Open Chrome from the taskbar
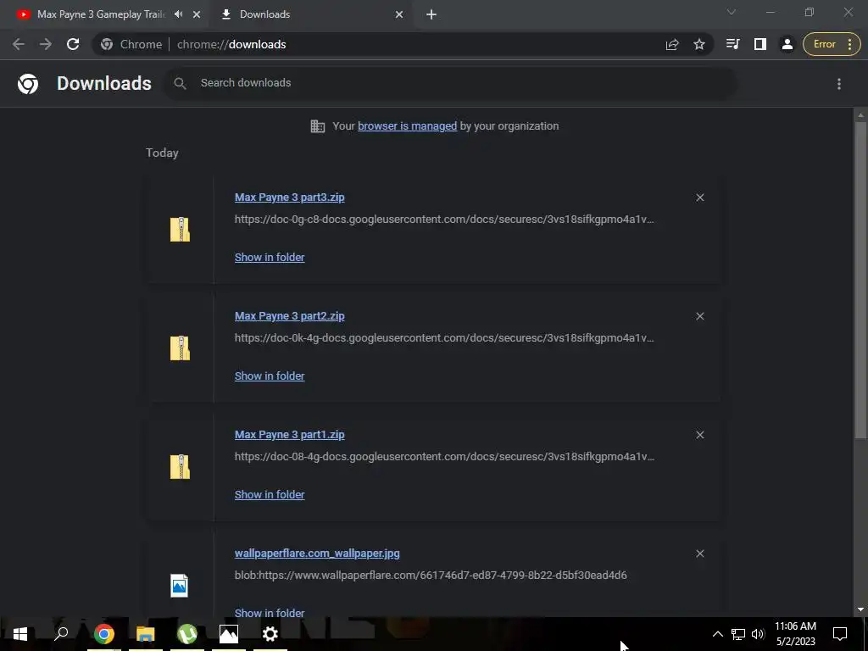This screenshot has height=651, width=868. 103,634
